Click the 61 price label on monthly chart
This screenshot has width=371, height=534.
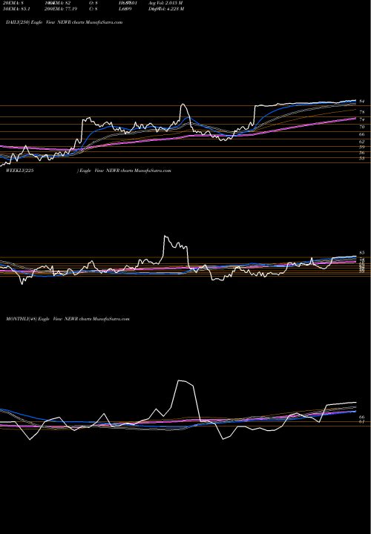coord(362,421)
